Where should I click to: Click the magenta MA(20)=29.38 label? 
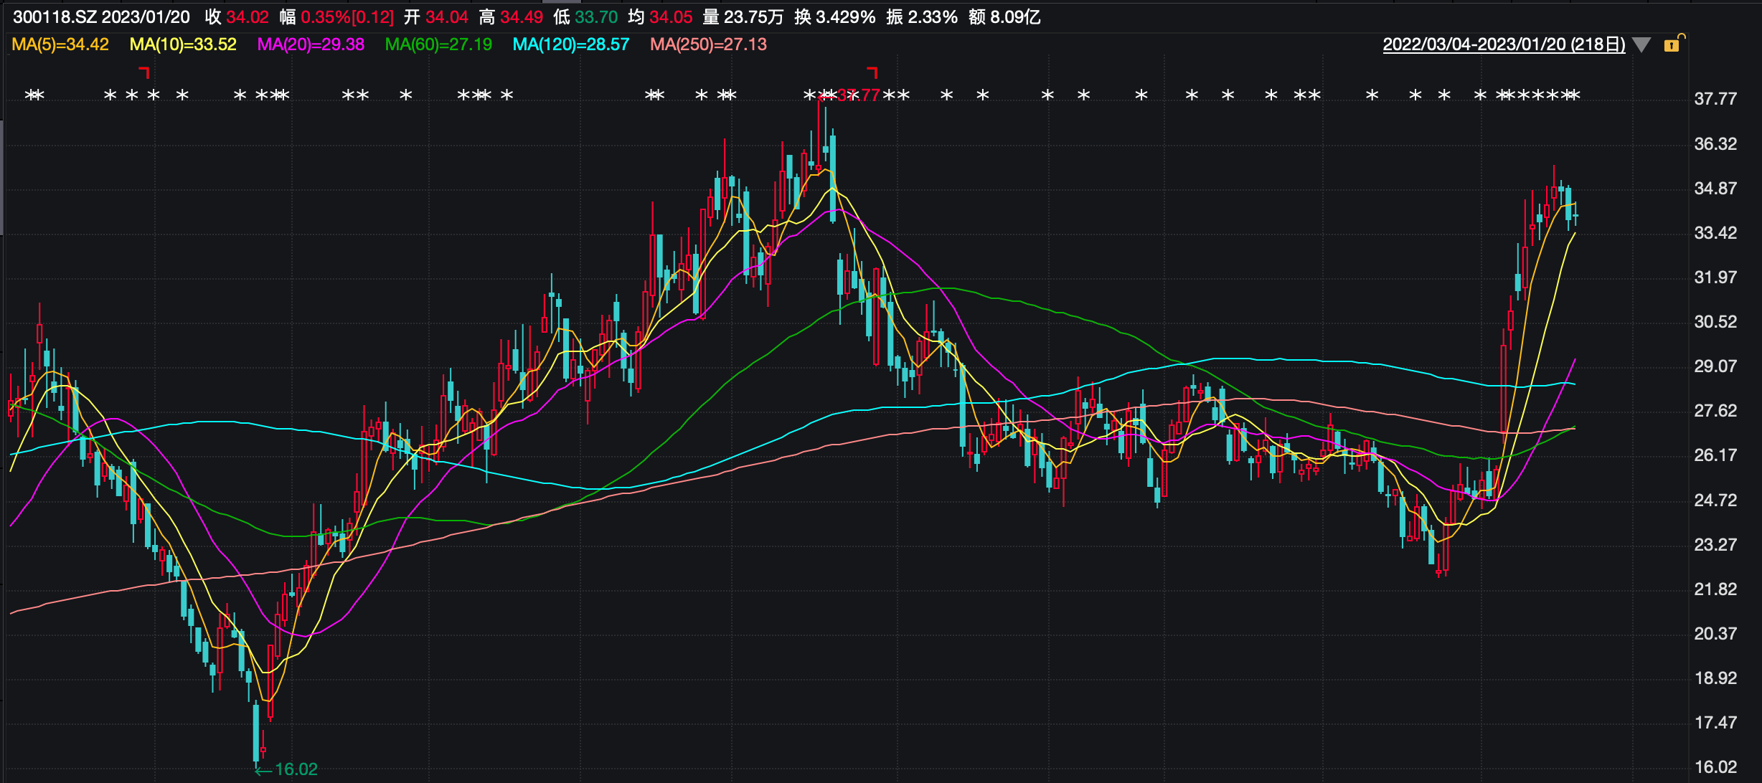[311, 44]
